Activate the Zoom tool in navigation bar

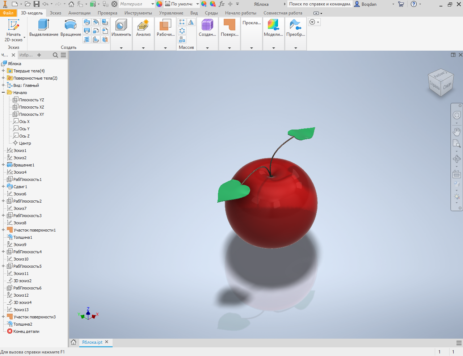point(457,144)
